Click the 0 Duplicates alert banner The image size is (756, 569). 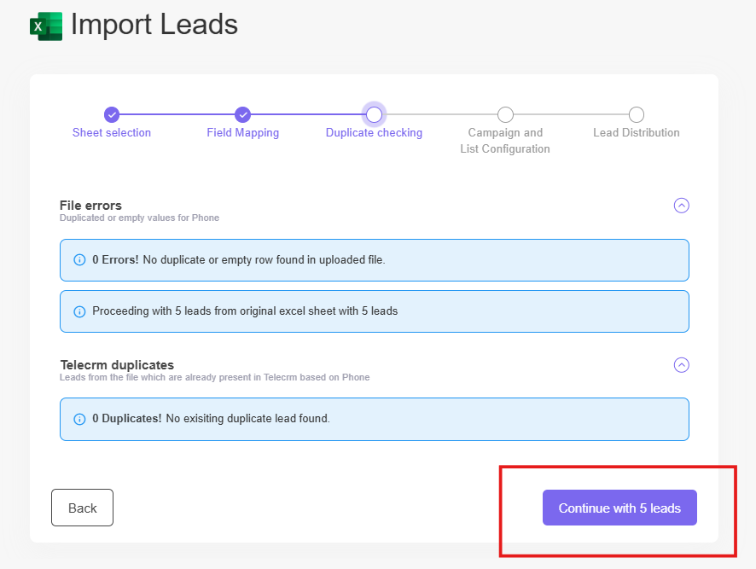coord(374,419)
